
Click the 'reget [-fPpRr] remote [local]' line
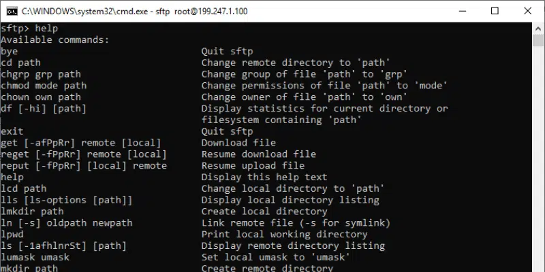(x=84, y=154)
